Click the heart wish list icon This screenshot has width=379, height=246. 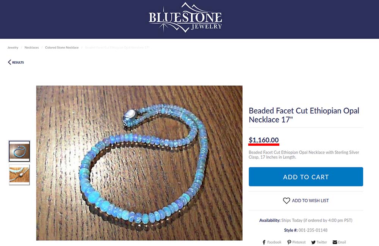click(x=287, y=200)
